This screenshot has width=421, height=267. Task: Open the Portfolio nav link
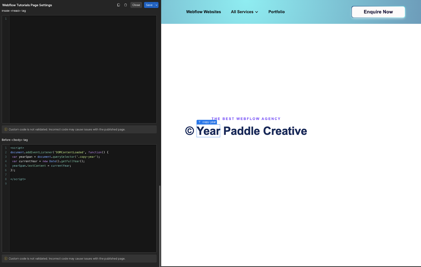277,12
